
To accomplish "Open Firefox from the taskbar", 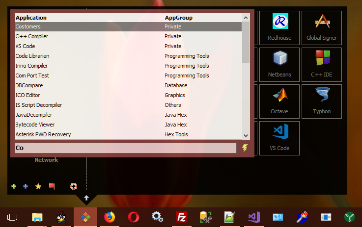I will pos(110,217).
